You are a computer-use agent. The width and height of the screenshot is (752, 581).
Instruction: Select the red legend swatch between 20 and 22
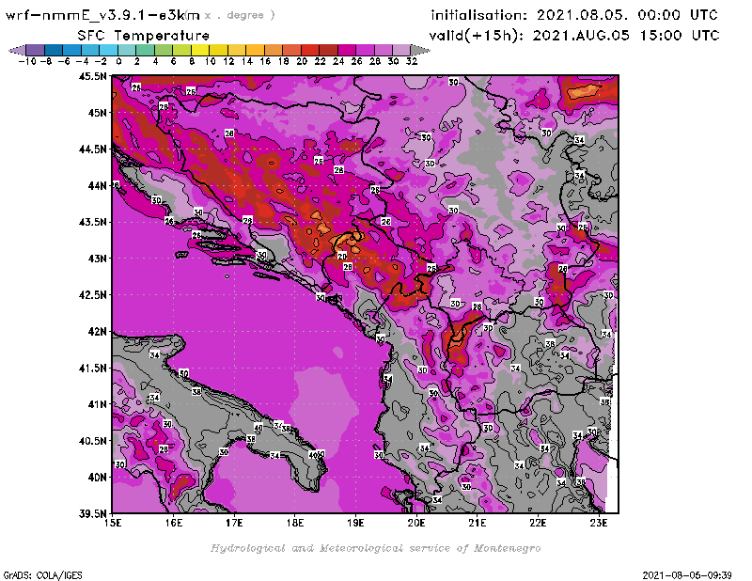click(310, 50)
